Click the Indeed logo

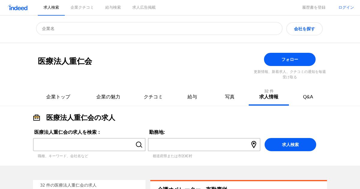pyautogui.click(x=18, y=7)
